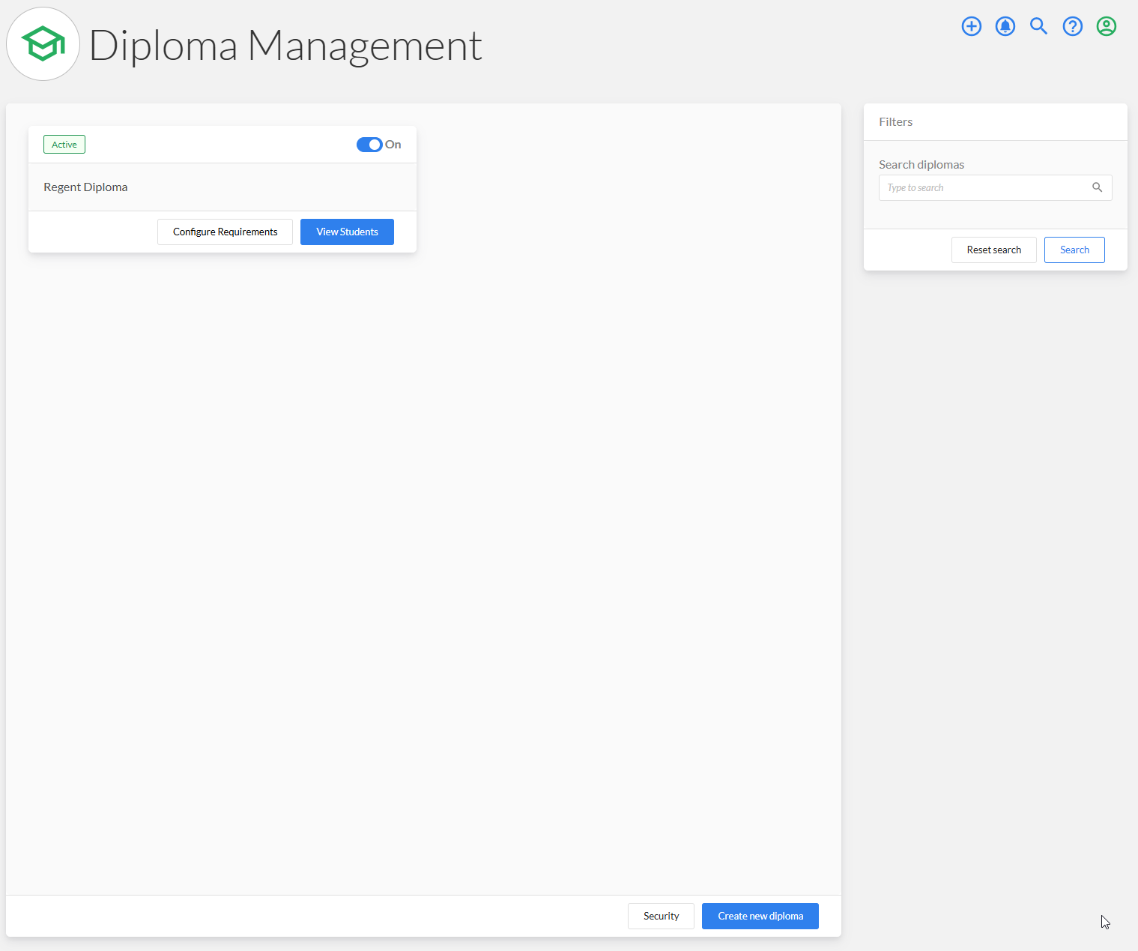Click the Reset search button
Screen dimensions: 1138x951
(993, 250)
